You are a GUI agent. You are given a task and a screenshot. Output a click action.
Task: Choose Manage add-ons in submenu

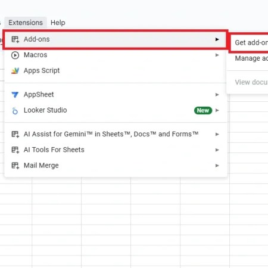tap(248, 58)
